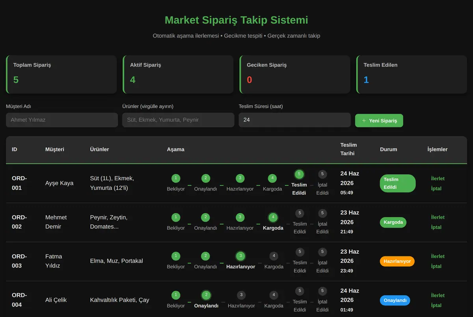Click İptal for order ORD-001
The width and height of the screenshot is (473, 317).
tap(436, 188)
